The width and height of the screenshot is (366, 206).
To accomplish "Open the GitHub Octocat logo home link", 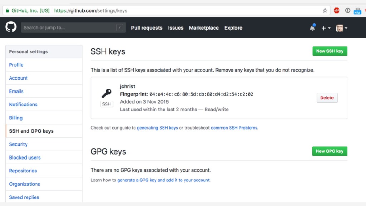I will 11,27.
